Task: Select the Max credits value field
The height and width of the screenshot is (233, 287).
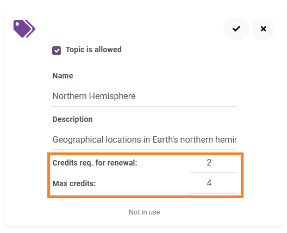Action: [x=213, y=183]
